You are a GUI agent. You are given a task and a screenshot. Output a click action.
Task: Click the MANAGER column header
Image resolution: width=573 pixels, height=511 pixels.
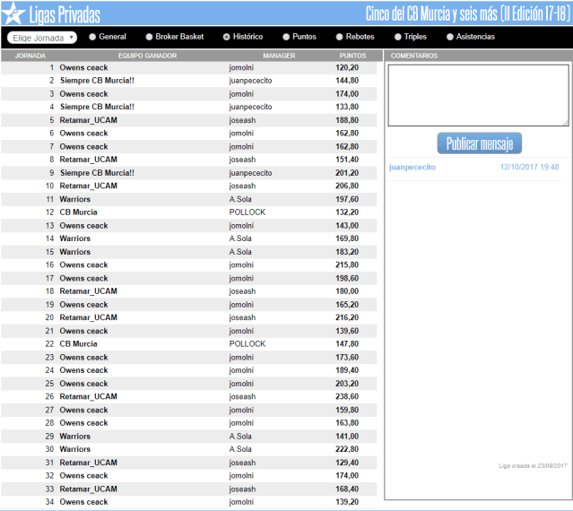tap(279, 56)
